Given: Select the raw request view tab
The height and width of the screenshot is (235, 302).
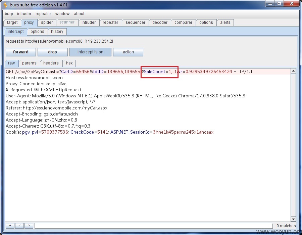Looking at the screenshot, I should click(x=11, y=63).
